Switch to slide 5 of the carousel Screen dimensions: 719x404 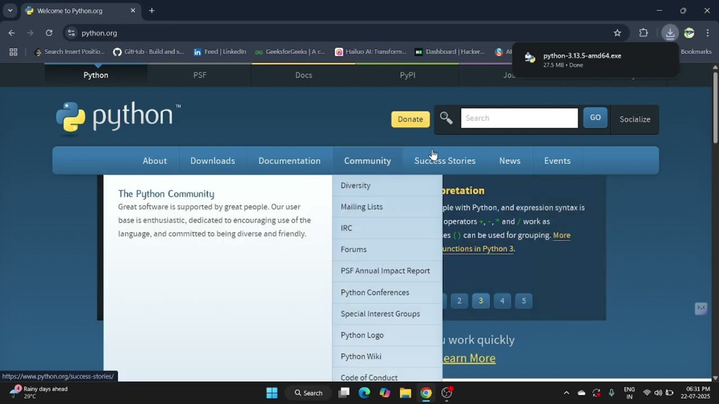coord(524,301)
